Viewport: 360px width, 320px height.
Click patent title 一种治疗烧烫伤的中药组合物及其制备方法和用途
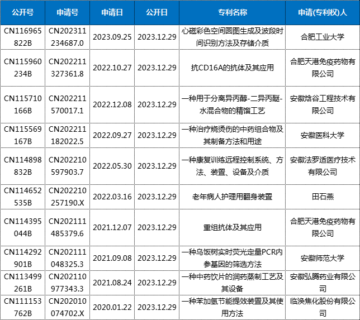[x=233, y=135]
